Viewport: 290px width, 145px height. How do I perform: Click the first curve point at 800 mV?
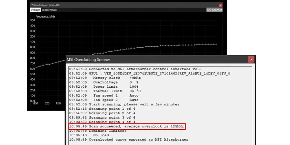[x=36, y=67]
